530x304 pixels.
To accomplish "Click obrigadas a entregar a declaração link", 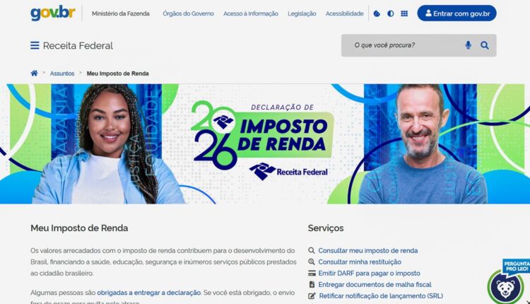I will (x=148, y=293).
